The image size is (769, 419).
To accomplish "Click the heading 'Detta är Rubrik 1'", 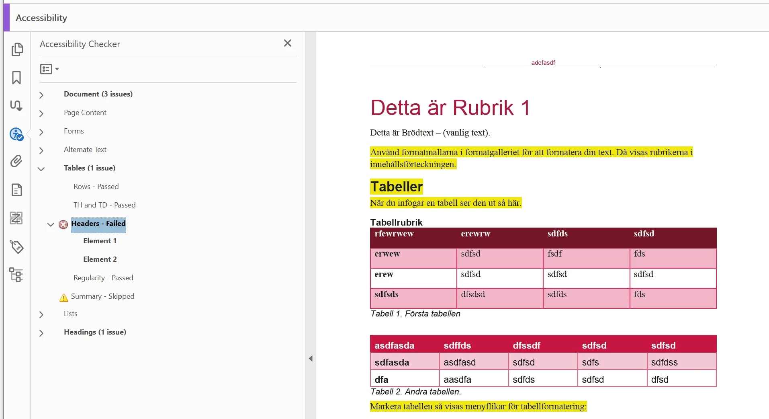I will (x=450, y=108).
